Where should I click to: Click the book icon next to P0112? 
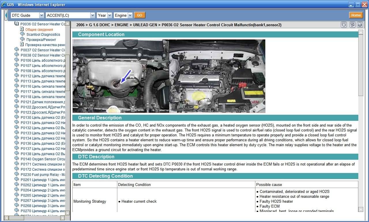coord(17,76)
